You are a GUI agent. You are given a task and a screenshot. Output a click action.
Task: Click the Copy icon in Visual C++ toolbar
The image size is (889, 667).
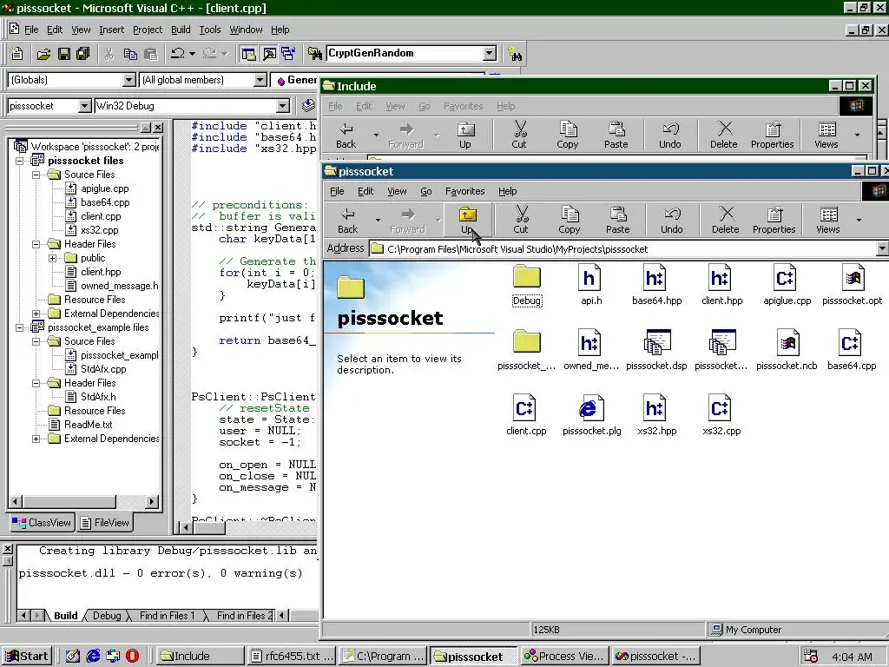(x=130, y=54)
